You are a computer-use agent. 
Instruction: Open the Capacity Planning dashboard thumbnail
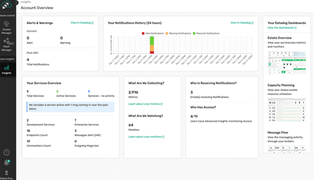tap(286, 109)
